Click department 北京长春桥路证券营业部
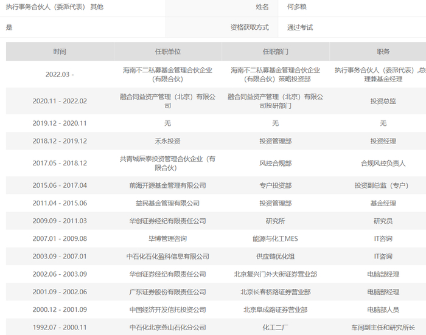This screenshot has height=335, width=426. click(x=276, y=292)
